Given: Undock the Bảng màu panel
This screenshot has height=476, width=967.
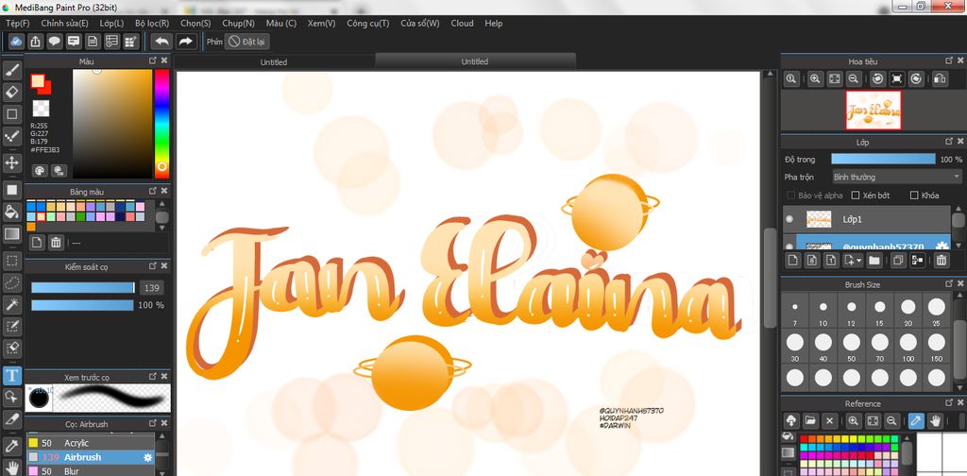Looking at the screenshot, I should [152, 191].
